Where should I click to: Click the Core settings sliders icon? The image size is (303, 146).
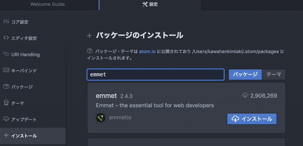(x=6, y=22)
